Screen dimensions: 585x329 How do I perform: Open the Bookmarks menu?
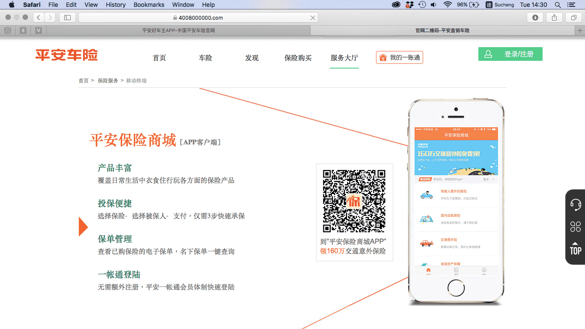click(149, 5)
